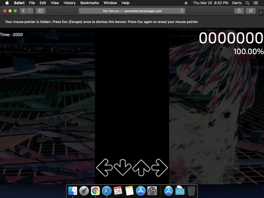Open the Trash in the Dock
Screen dimensions: 264x198
pyautogui.click(x=191, y=191)
